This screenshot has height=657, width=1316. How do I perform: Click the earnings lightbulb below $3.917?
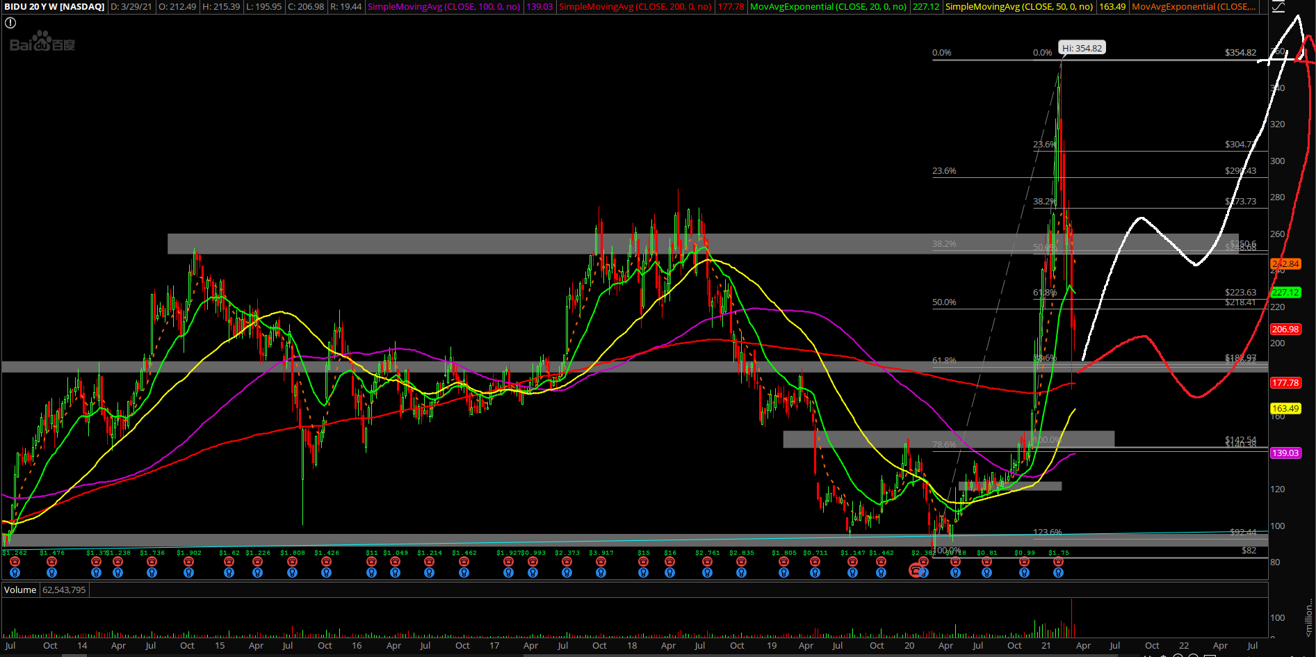[x=601, y=573]
